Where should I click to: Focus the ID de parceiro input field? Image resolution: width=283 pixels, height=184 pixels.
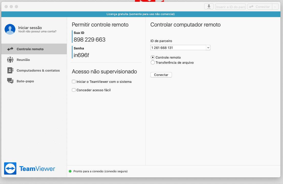178,48
